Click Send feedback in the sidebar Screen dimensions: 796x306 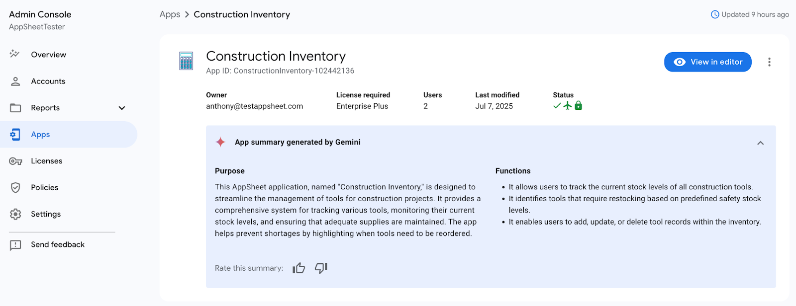(57, 245)
